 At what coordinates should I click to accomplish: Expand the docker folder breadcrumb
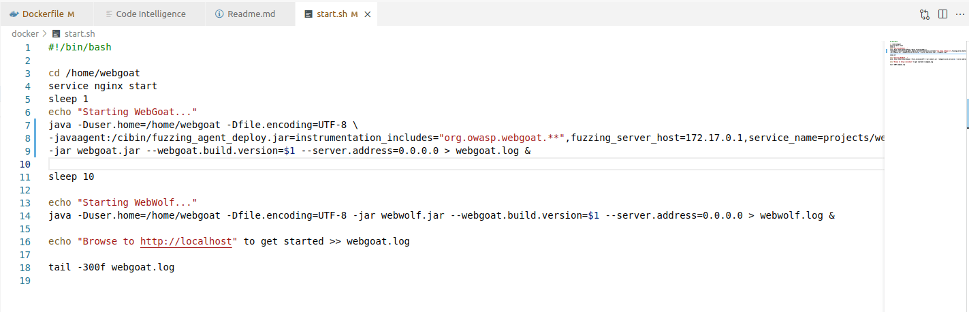point(25,33)
